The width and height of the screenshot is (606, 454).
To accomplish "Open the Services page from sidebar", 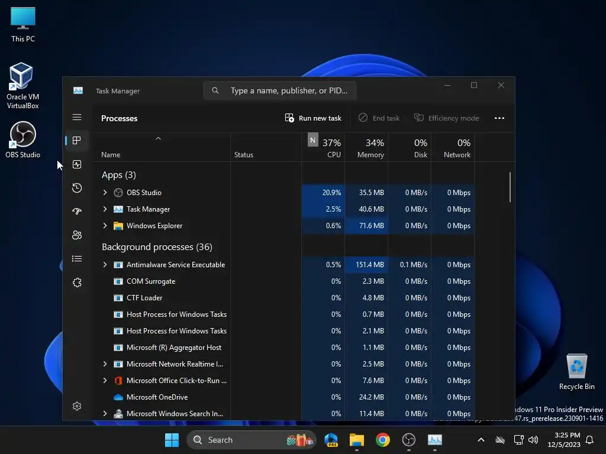I will click(x=77, y=283).
